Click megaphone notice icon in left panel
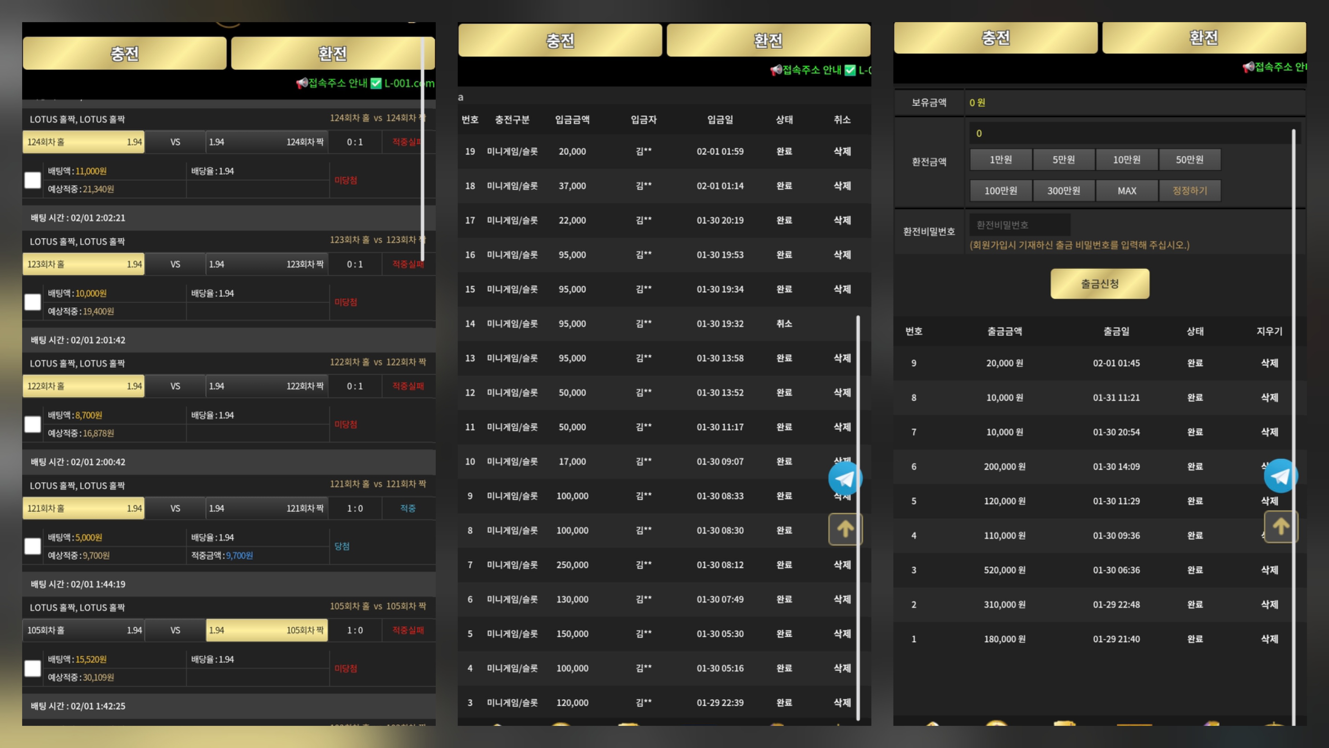The image size is (1329, 748). tap(302, 83)
